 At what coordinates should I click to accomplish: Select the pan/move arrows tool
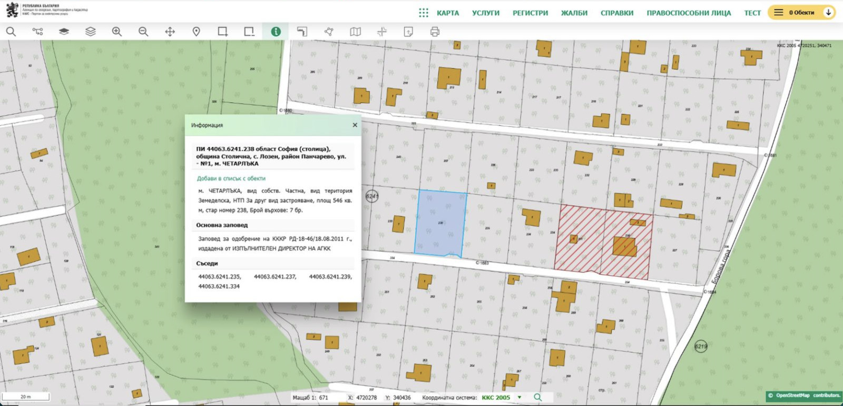170,32
